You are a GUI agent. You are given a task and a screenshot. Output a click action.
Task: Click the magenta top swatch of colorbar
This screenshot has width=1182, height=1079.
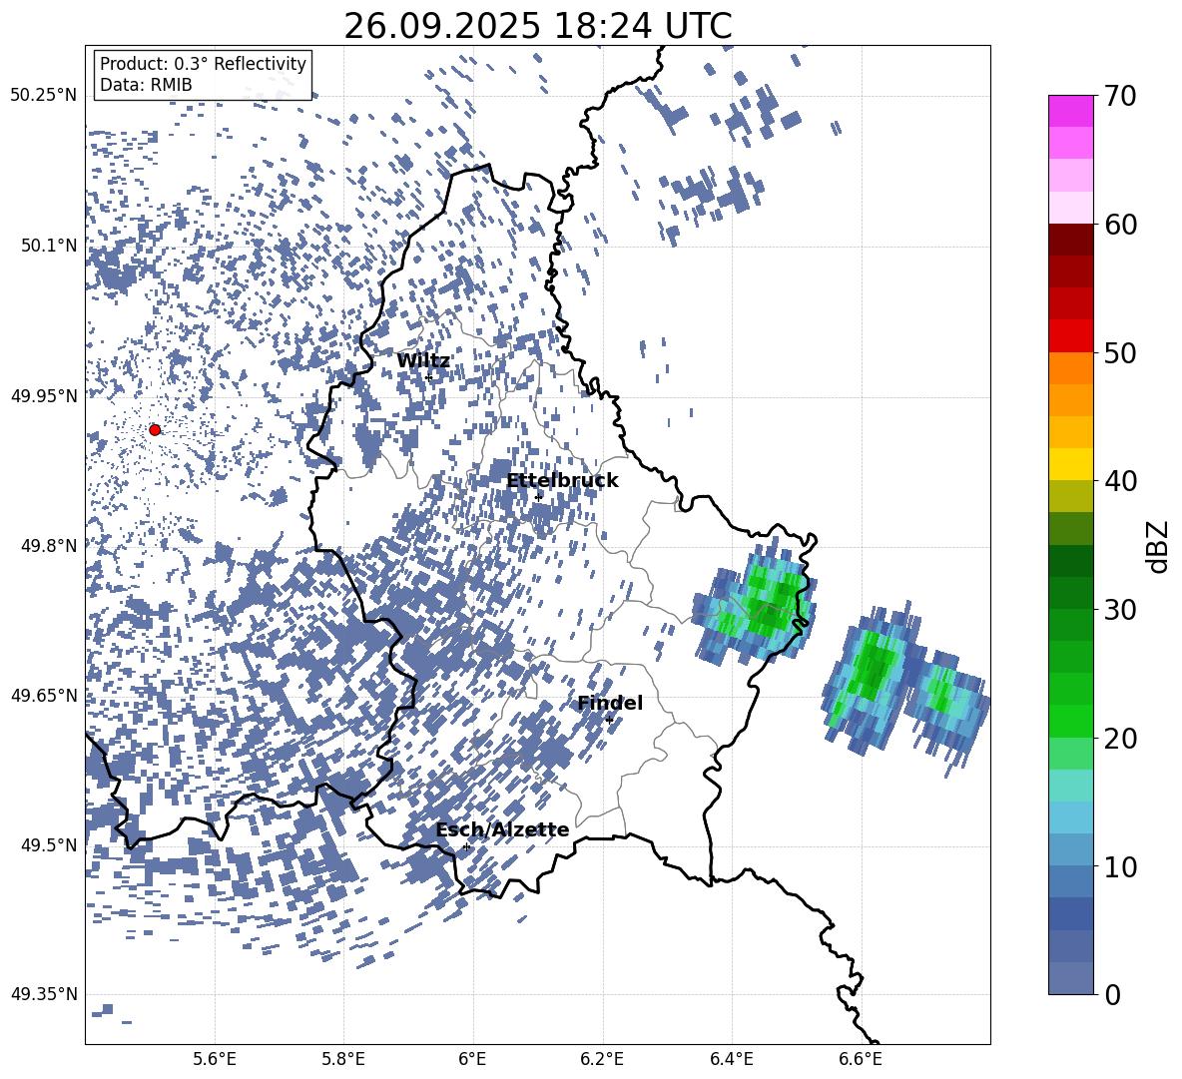click(x=1070, y=112)
